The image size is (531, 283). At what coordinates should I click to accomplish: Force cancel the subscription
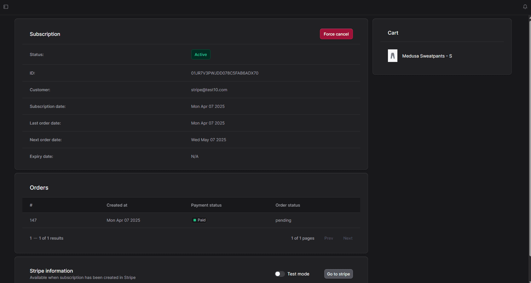(336, 34)
